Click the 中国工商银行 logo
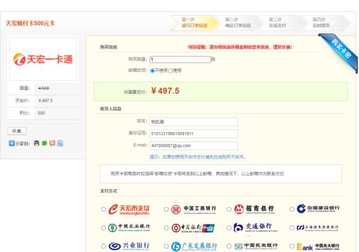The image size is (359, 252). click(194, 209)
